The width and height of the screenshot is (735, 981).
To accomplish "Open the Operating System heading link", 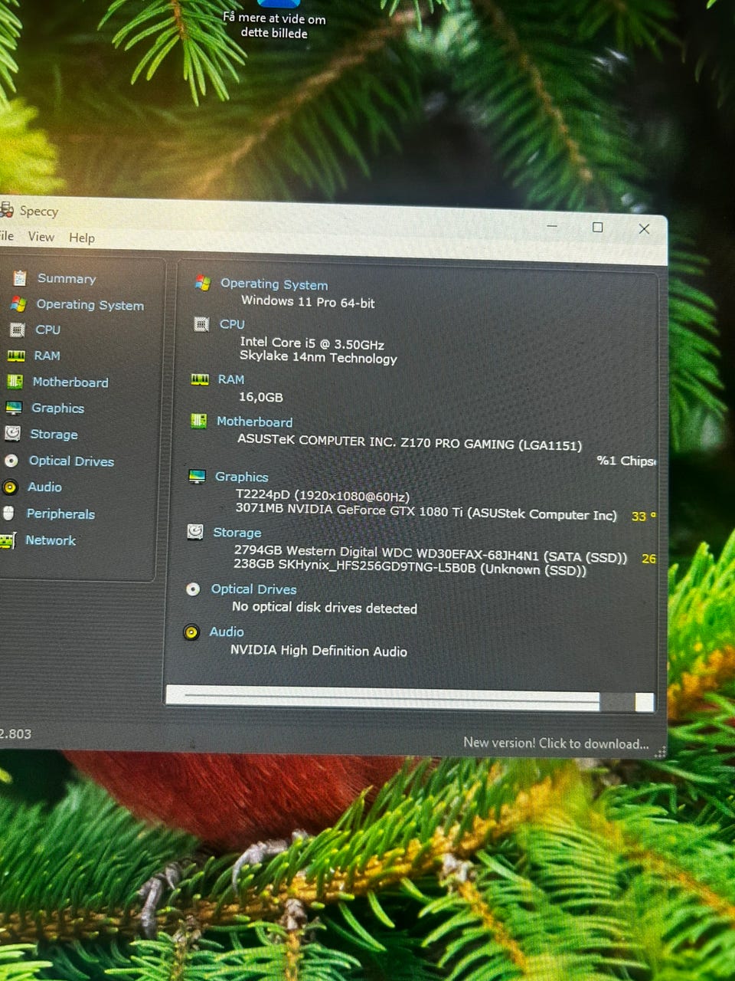I will [274, 284].
